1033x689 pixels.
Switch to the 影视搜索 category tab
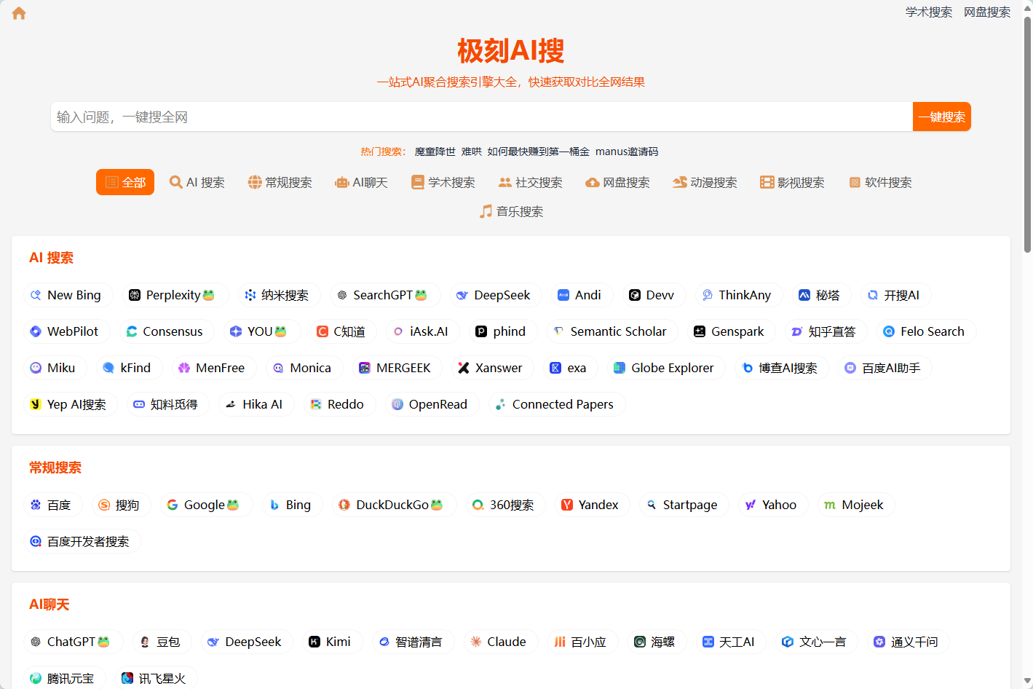(x=792, y=182)
